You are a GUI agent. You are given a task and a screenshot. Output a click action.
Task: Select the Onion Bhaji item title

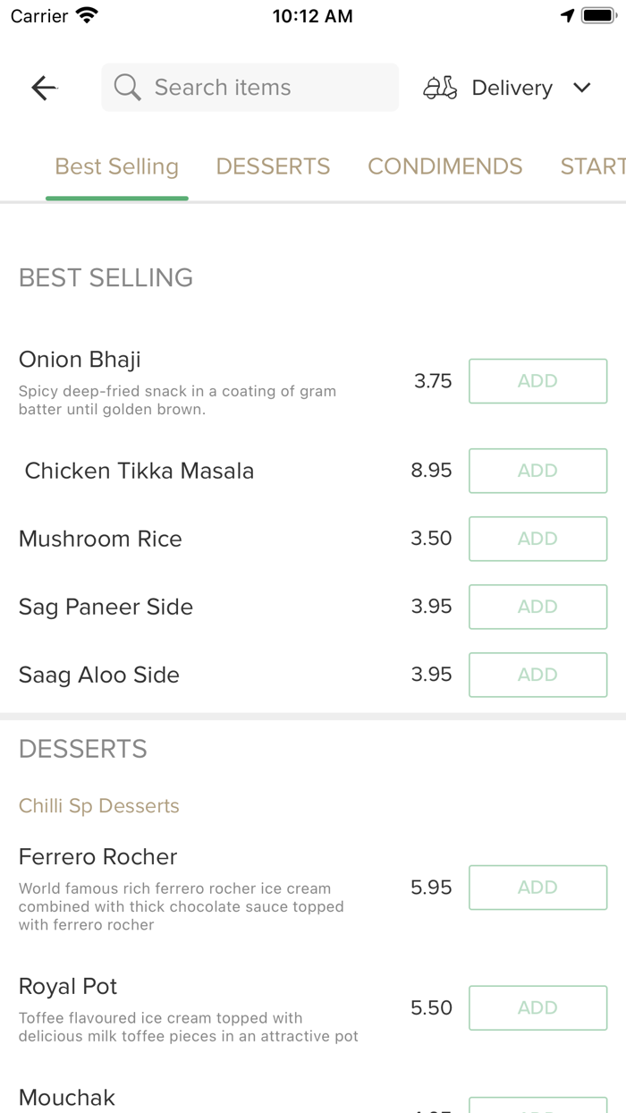[80, 360]
